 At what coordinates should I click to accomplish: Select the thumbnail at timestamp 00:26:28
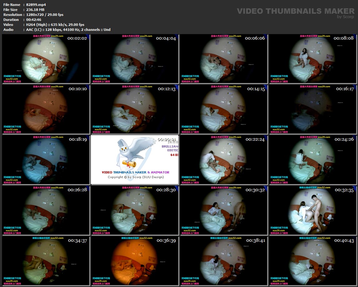[x=46, y=210]
